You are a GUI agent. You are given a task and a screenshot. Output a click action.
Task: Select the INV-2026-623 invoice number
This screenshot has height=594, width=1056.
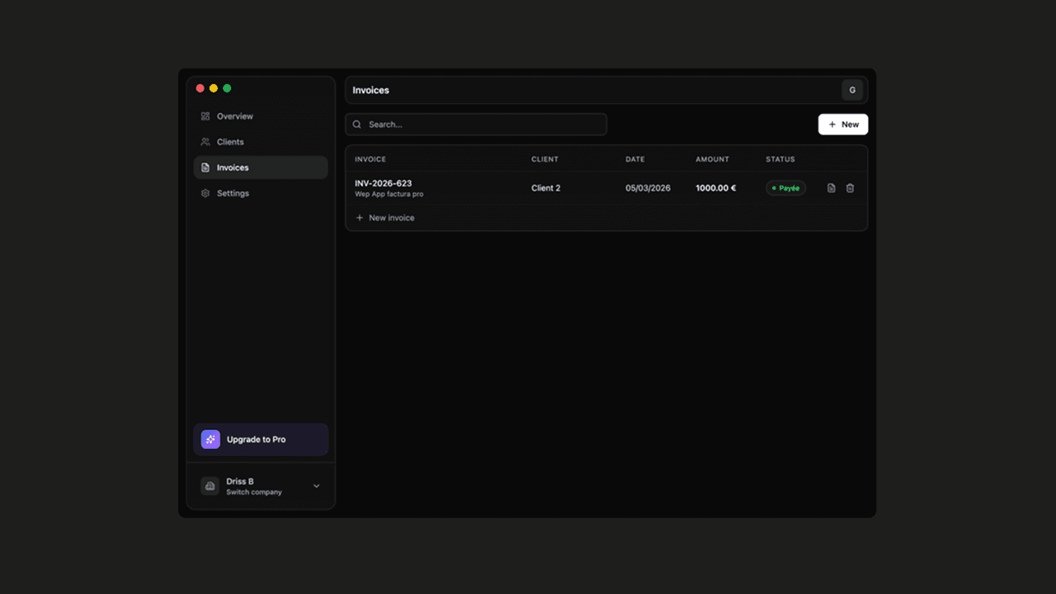383,183
